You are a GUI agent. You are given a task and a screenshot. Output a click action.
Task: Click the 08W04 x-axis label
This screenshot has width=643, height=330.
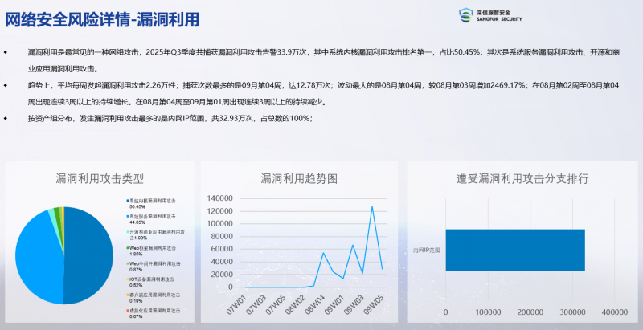tap(314, 305)
